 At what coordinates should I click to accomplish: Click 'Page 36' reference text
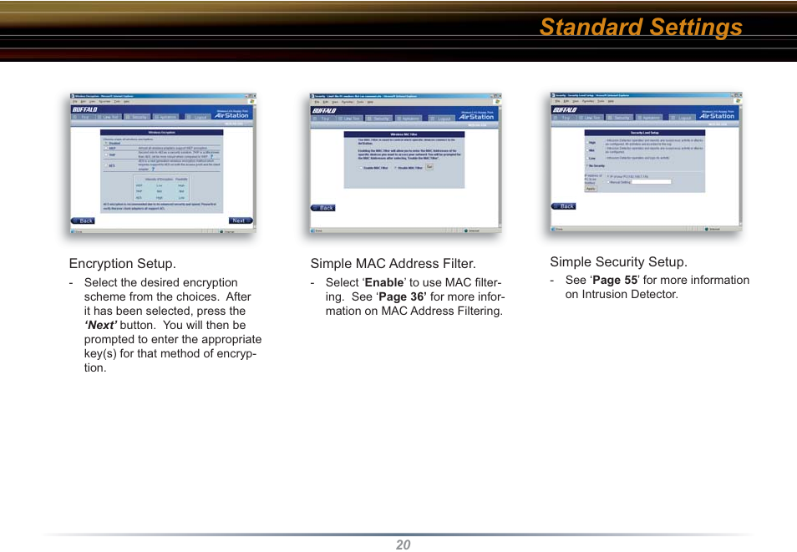[x=402, y=296]
